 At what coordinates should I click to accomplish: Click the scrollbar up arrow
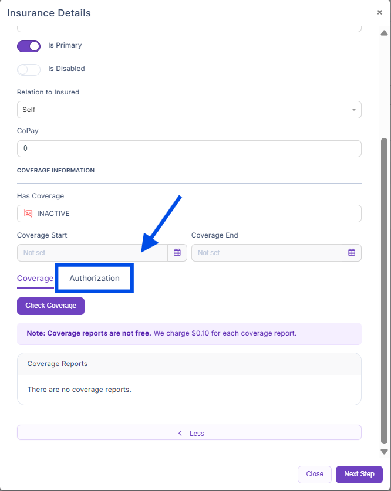click(x=384, y=33)
